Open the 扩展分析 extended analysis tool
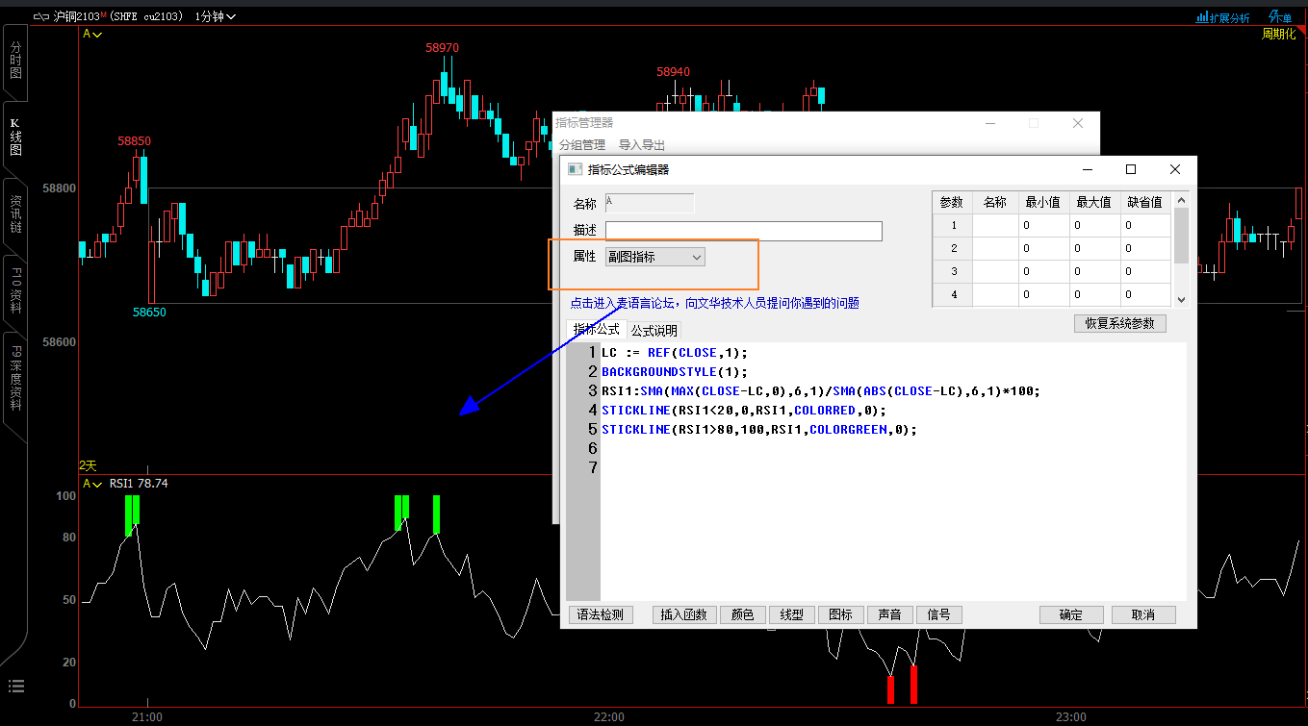This screenshot has width=1308, height=726. coord(1222,16)
